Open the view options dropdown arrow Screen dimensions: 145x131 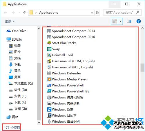[120, 21]
